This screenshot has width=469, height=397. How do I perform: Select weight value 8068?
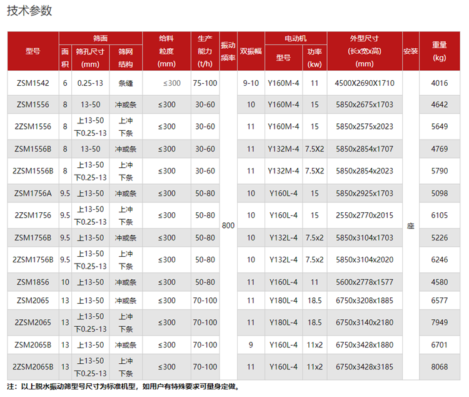(x=440, y=367)
